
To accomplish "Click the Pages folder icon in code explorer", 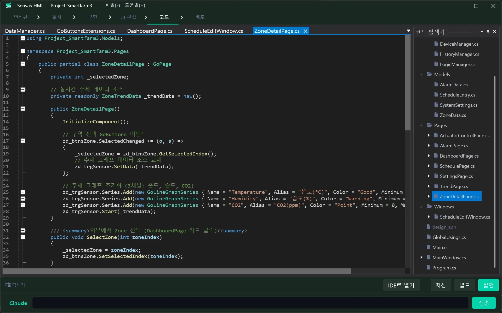I will pyautogui.click(x=429, y=125).
